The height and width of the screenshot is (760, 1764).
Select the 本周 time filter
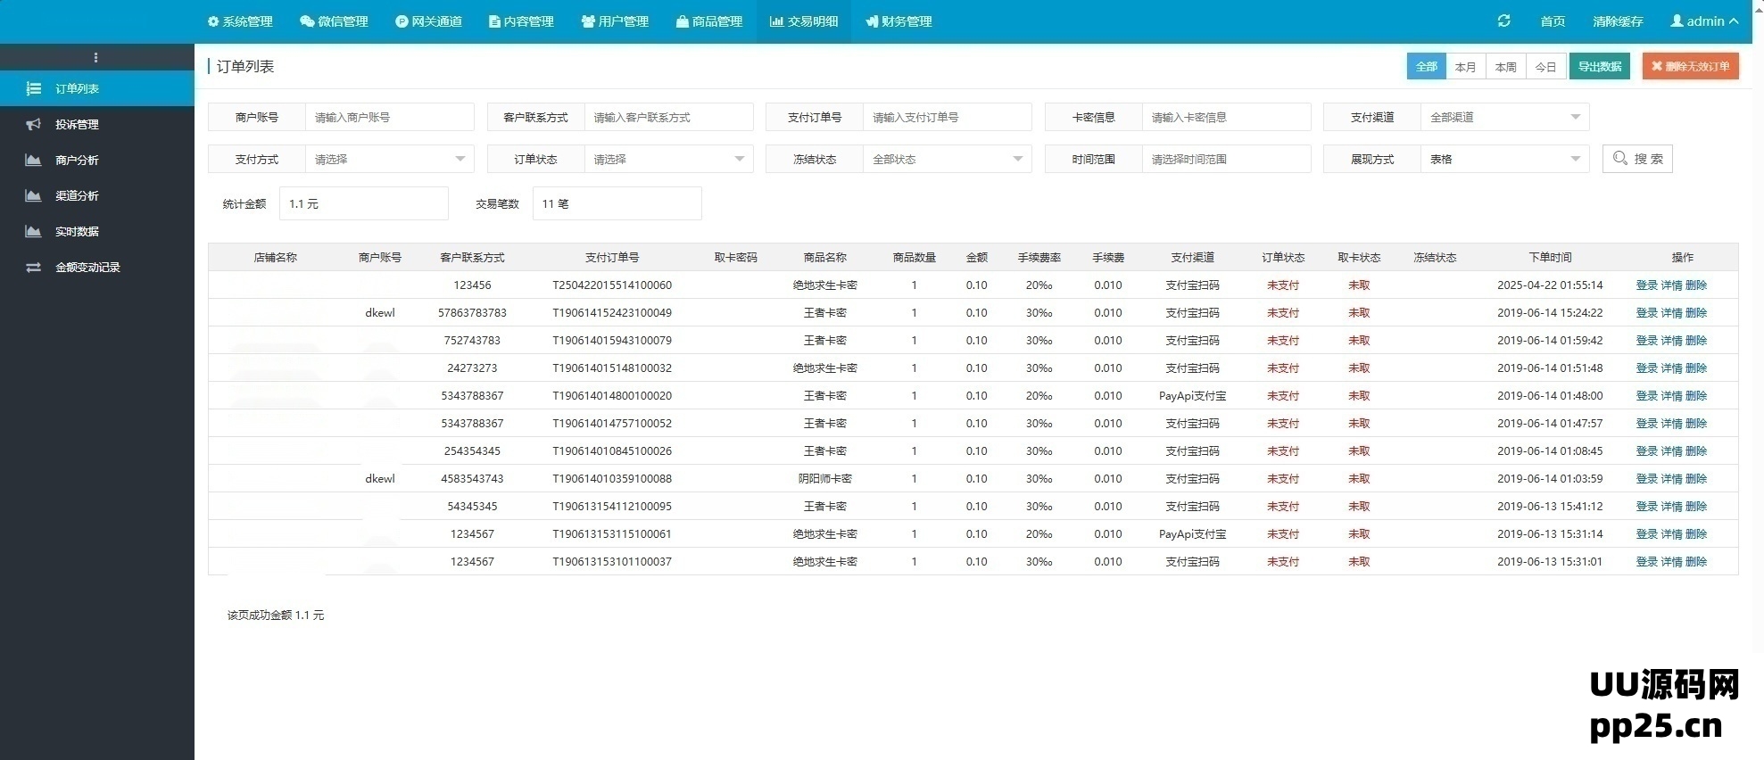pyautogui.click(x=1505, y=67)
